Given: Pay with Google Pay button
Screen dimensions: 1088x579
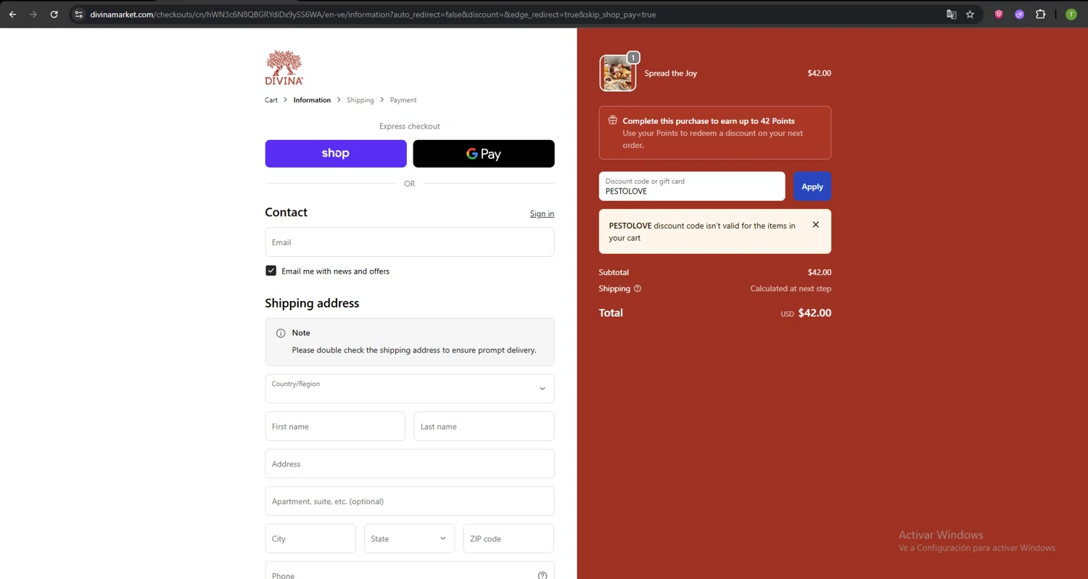Looking at the screenshot, I should click(x=484, y=154).
